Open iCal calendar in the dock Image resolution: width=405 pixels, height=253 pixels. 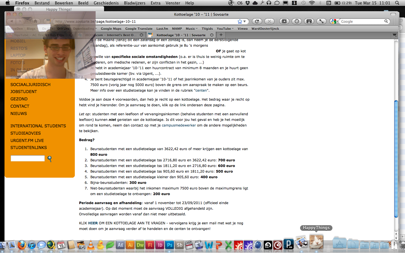61,245
